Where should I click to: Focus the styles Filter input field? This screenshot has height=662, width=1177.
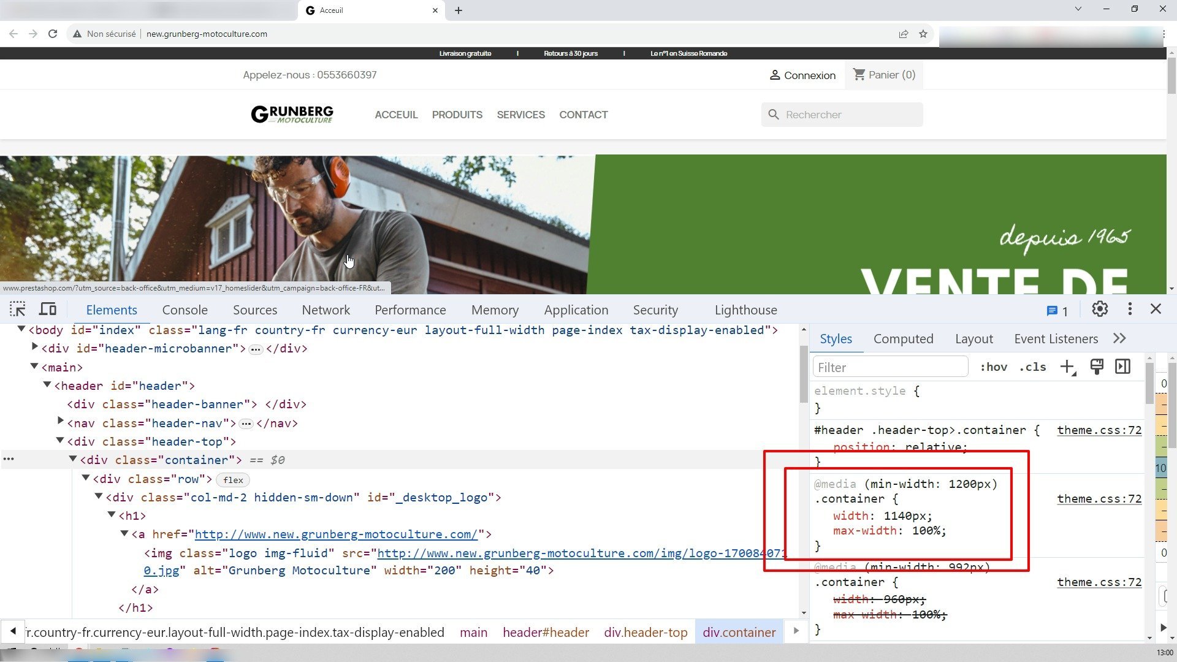(890, 367)
